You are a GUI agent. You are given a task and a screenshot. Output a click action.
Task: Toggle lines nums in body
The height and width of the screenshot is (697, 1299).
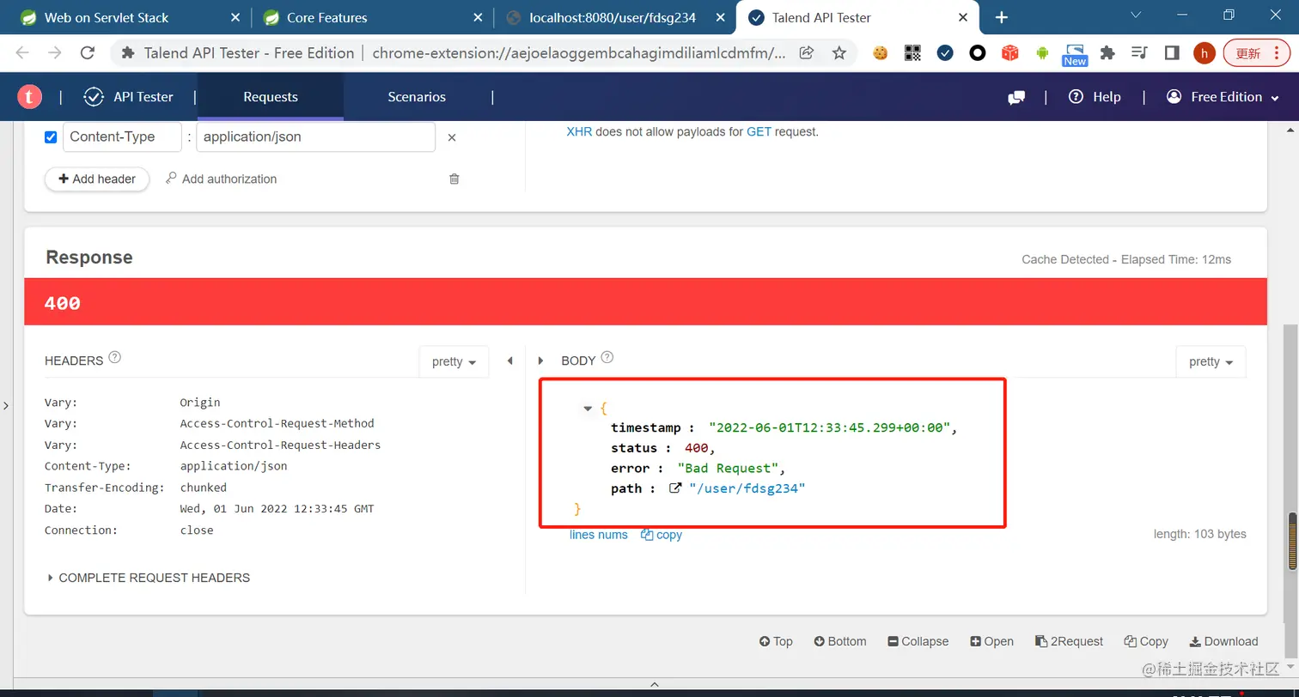[x=599, y=535]
